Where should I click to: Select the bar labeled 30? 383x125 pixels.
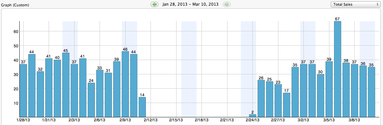click(x=321, y=96)
